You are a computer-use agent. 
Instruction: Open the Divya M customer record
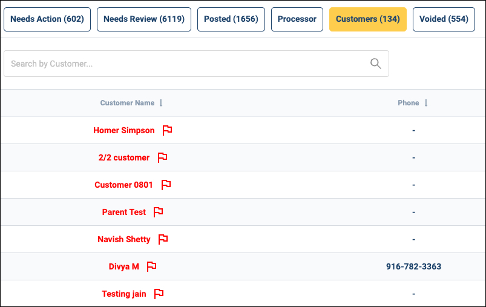123,266
